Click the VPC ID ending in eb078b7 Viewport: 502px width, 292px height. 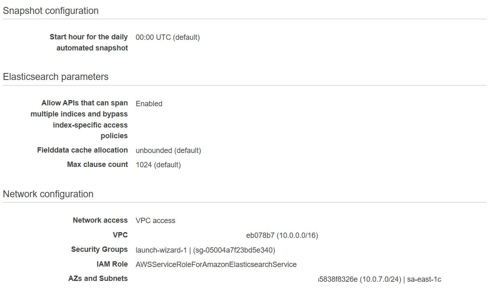tap(282, 235)
